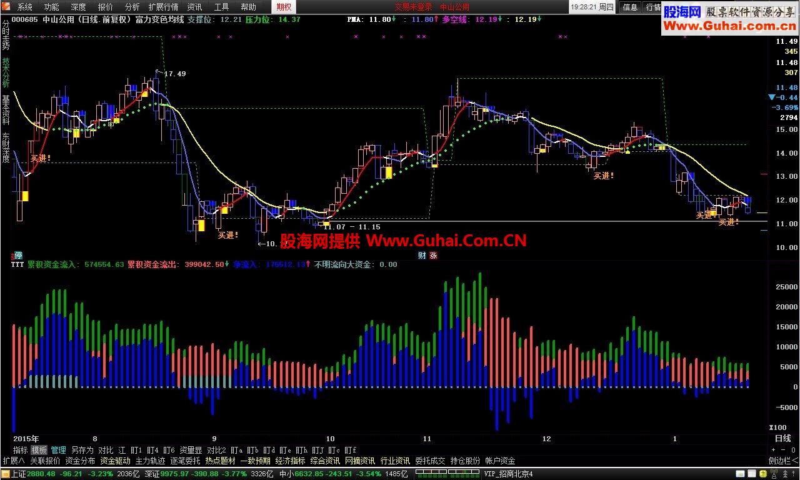Open the 一致预期 tab
This screenshot has height=480, width=800.
tap(256, 461)
